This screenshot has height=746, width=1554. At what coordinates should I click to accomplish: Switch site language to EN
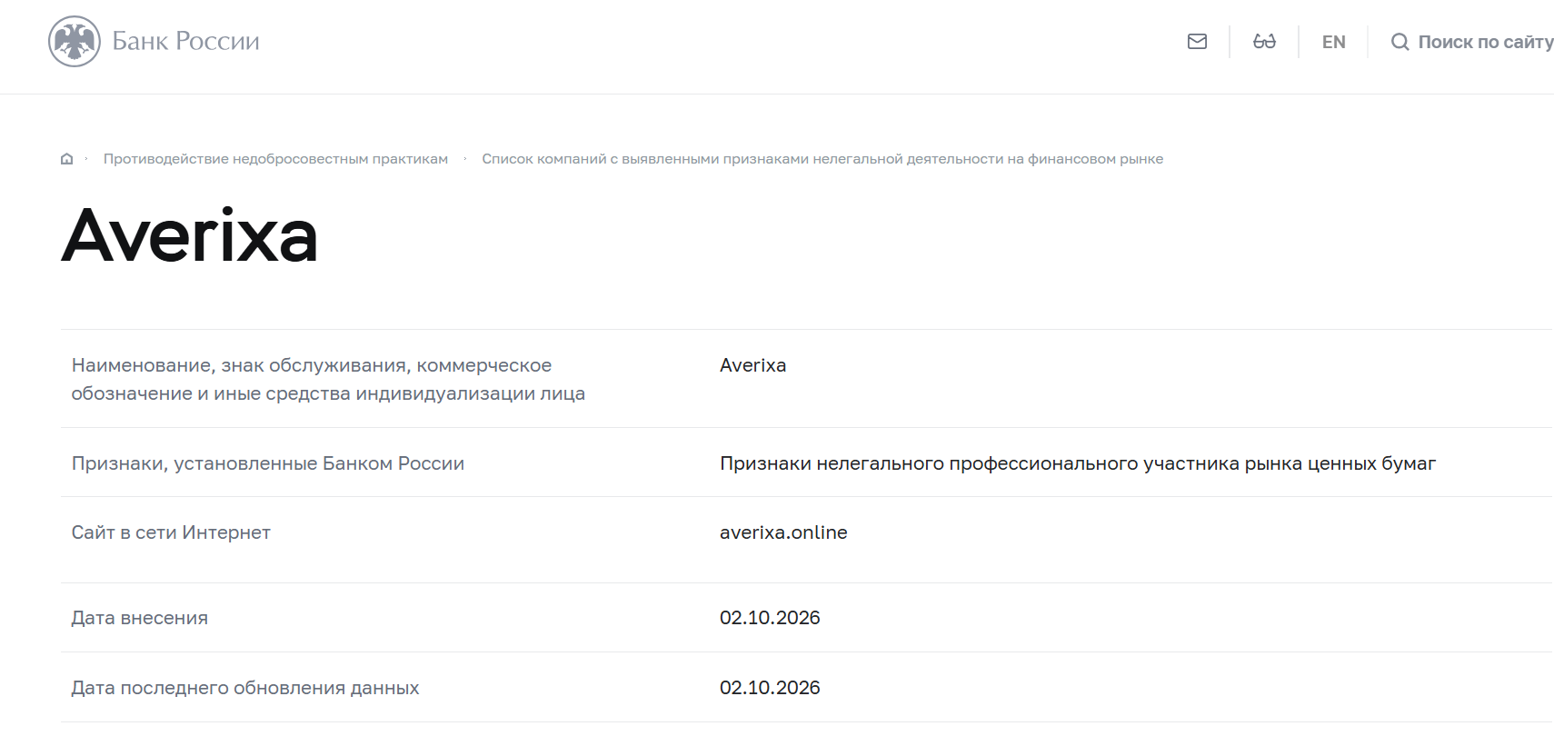1333,42
